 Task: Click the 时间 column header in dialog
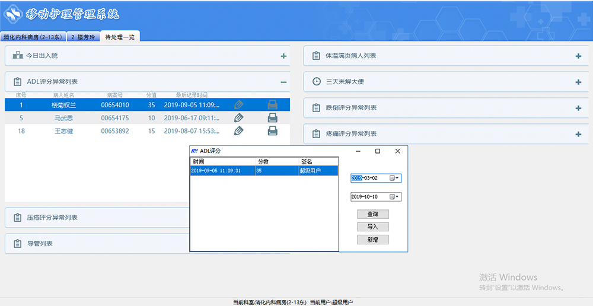[223, 161]
